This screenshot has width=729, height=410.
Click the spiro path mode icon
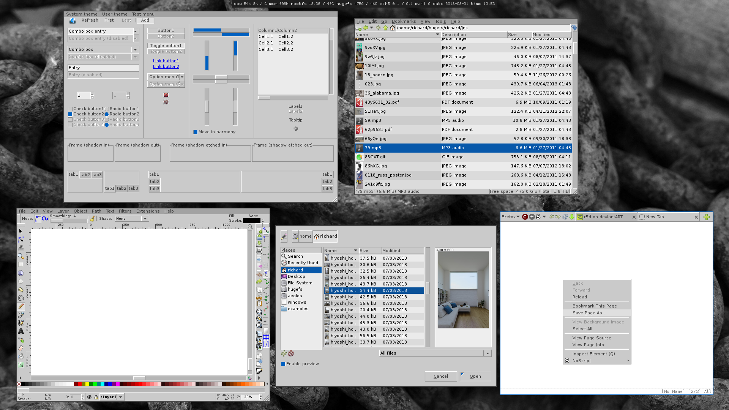(45, 219)
